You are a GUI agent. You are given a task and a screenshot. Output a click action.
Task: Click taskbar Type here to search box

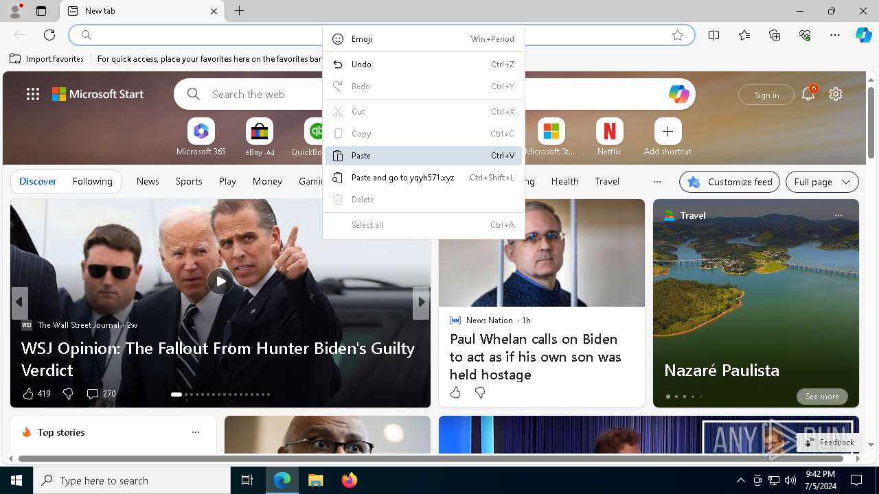point(132,480)
